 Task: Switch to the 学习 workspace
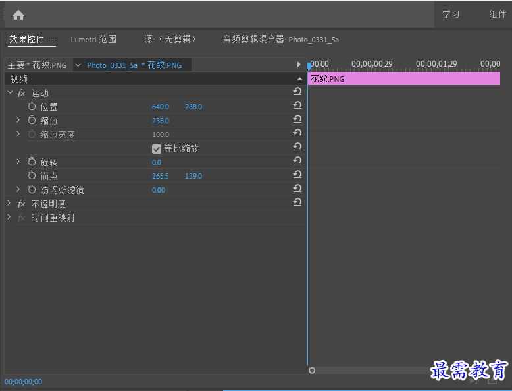[x=451, y=14]
